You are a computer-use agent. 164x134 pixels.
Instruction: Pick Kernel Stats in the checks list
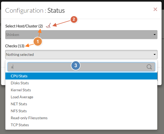(x=21, y=90)
